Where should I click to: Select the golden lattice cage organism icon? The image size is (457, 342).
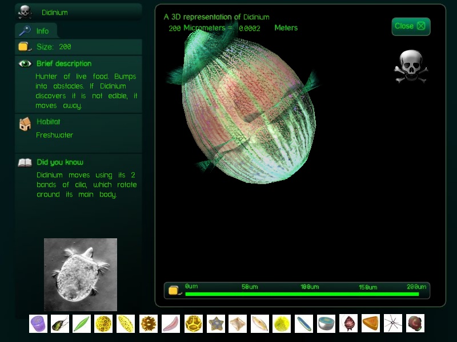194,323
